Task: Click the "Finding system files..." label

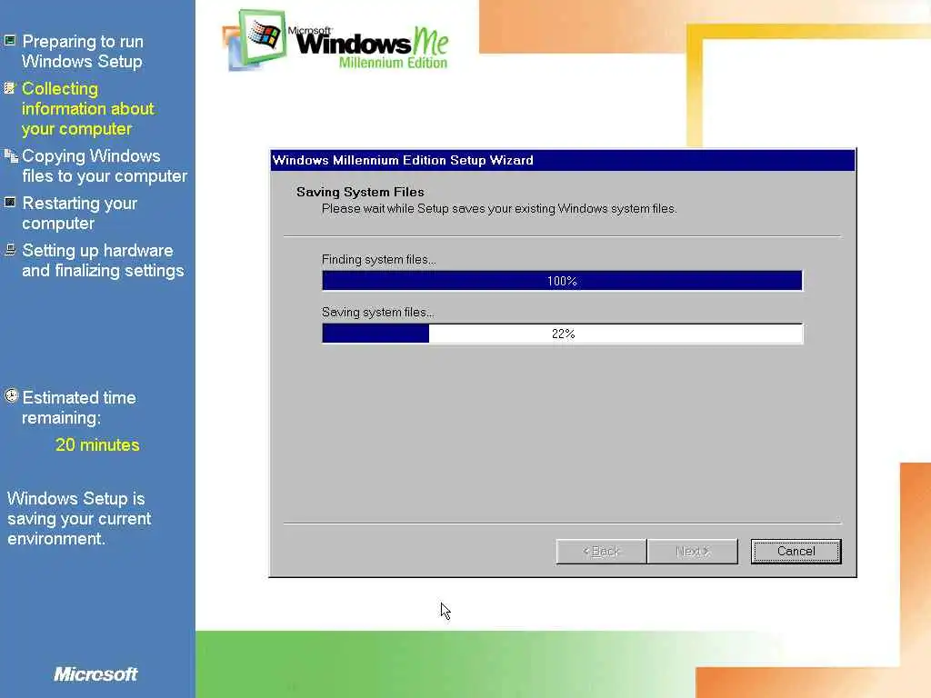Action: [378, 260]
